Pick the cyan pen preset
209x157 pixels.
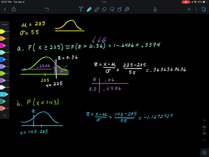4,94
